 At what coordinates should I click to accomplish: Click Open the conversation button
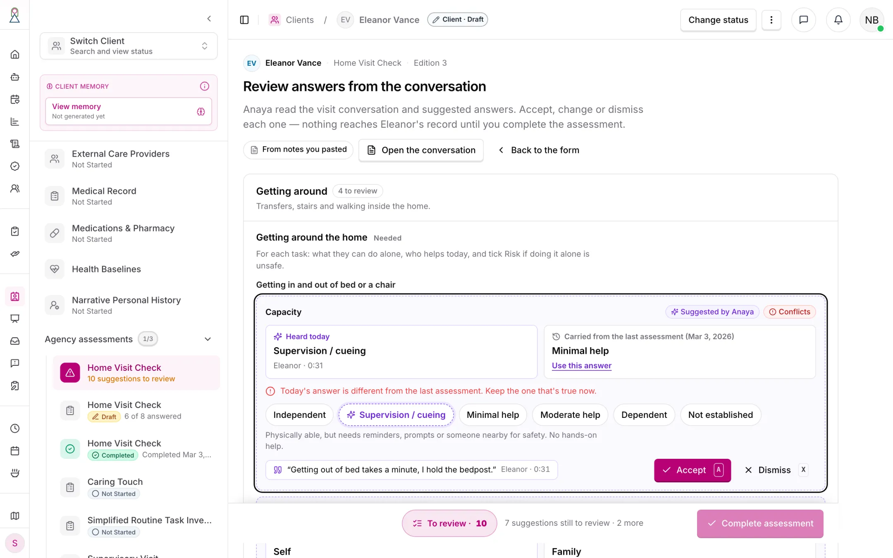tap(421, 150)
